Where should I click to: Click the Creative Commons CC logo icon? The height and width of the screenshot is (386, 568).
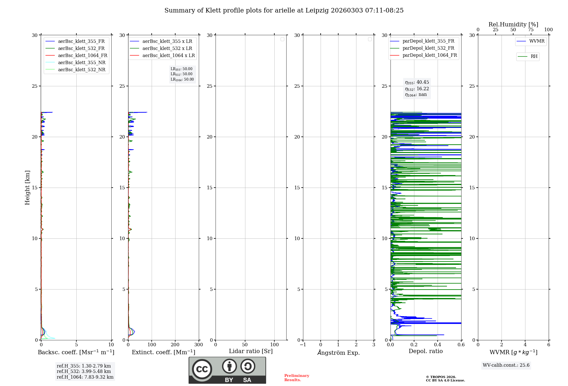[x=202, y=369]
